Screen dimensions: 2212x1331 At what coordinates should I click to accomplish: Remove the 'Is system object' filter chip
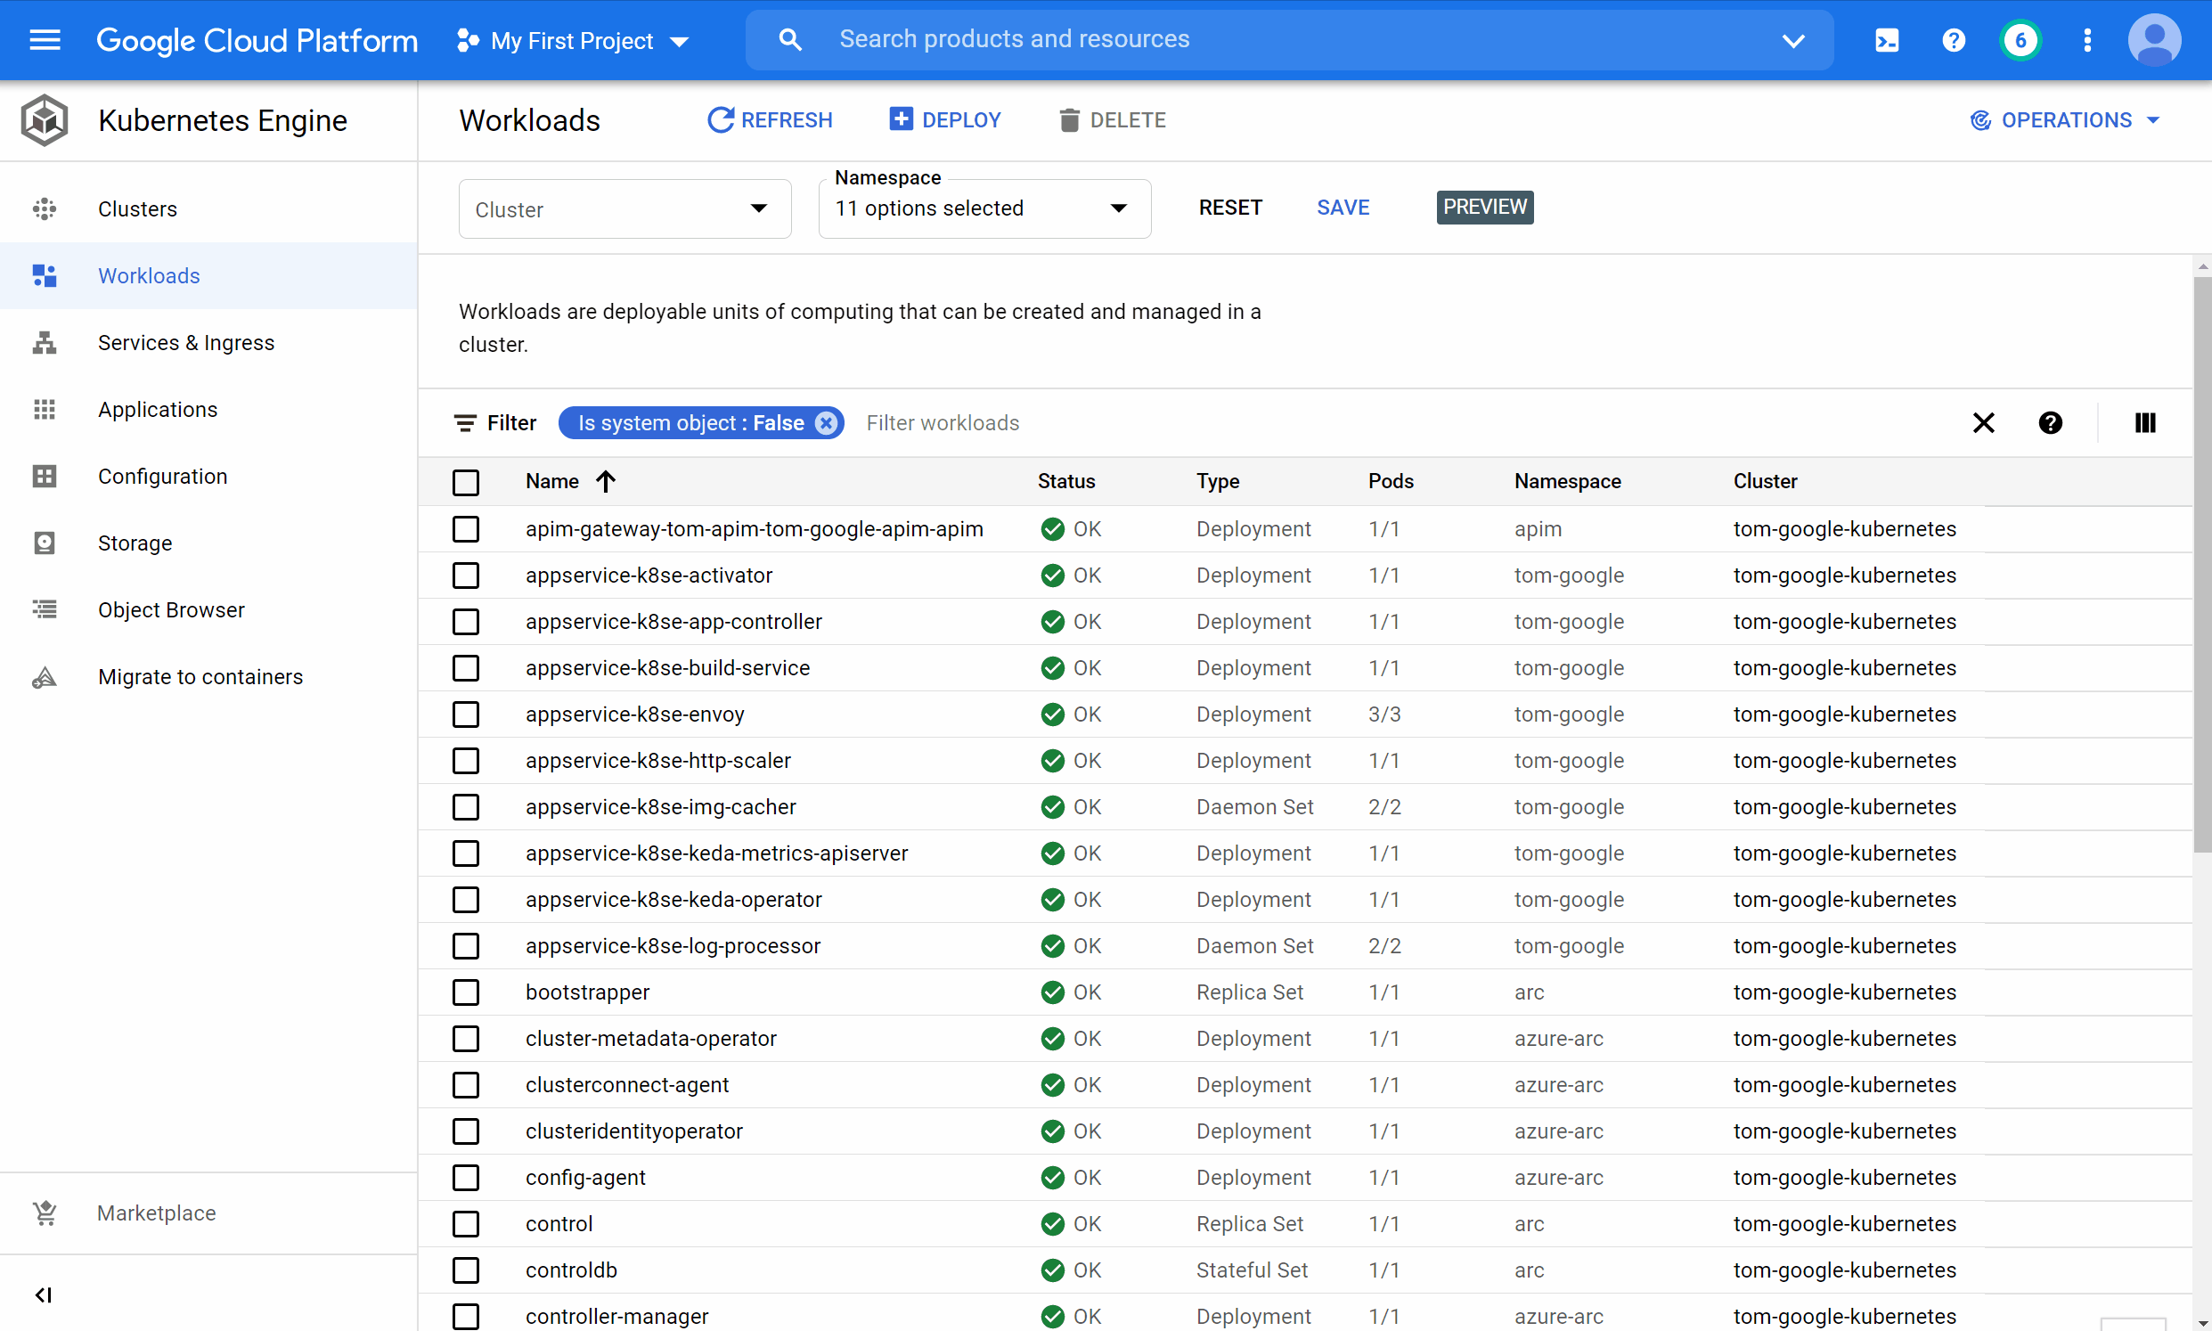(x=826, y=422)
